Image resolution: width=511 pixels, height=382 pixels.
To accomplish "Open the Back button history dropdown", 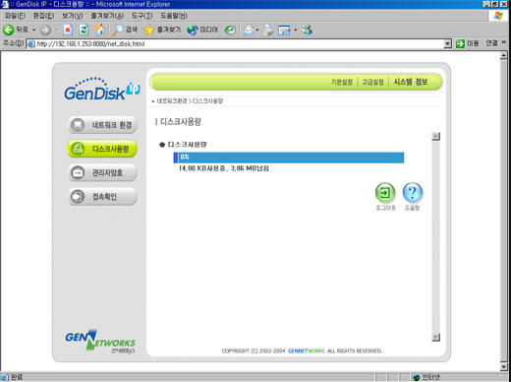I will click(x=33, y=31).
